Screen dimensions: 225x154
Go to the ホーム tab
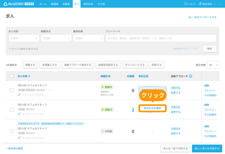point(43,4)
